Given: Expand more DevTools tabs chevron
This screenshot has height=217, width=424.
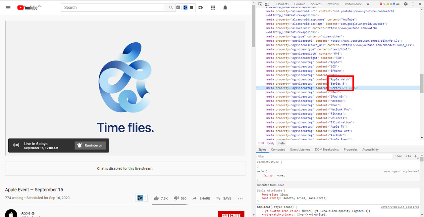Looking at the screenshot, I should point(368,4).
